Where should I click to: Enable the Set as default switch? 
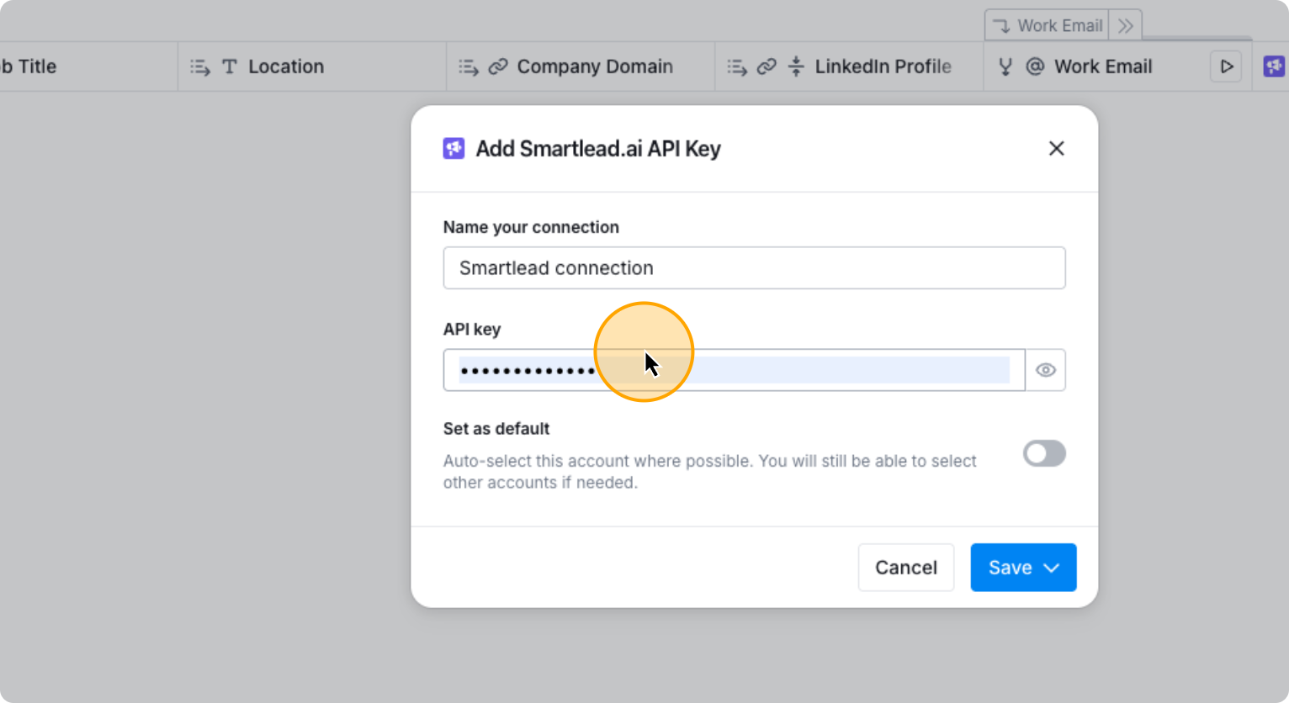(1044, 454)
